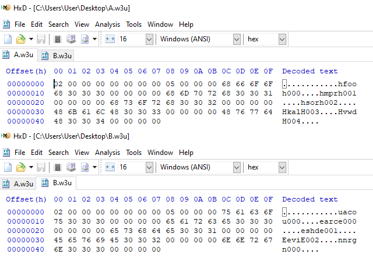Open disk image icon in B.w3u window toolbar
Viewport: 373px width, 265px height.
coord(85,167)
